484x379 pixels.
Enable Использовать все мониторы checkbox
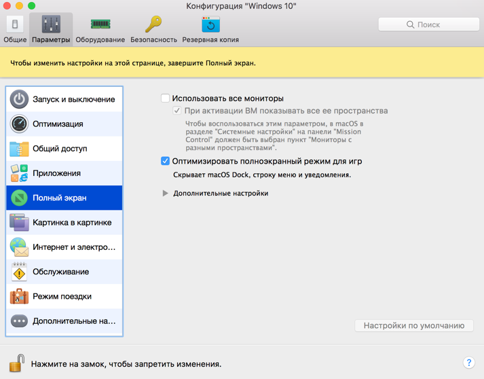165,98
